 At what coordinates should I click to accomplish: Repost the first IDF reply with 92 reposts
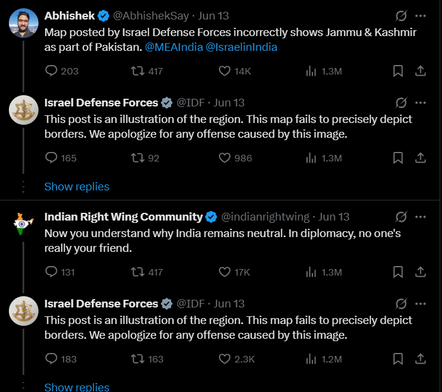click(138, 158)
